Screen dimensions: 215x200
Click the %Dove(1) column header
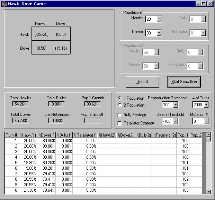coord(46,135)
